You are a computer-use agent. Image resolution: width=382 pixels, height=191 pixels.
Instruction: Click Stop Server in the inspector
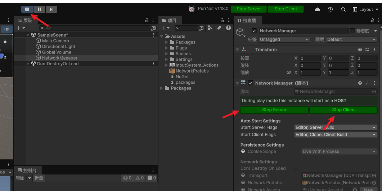pyautogui.click(x=274, y=110)
